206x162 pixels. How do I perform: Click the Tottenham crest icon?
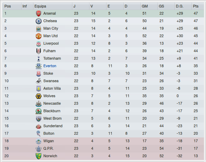click(x=38, y=58)
